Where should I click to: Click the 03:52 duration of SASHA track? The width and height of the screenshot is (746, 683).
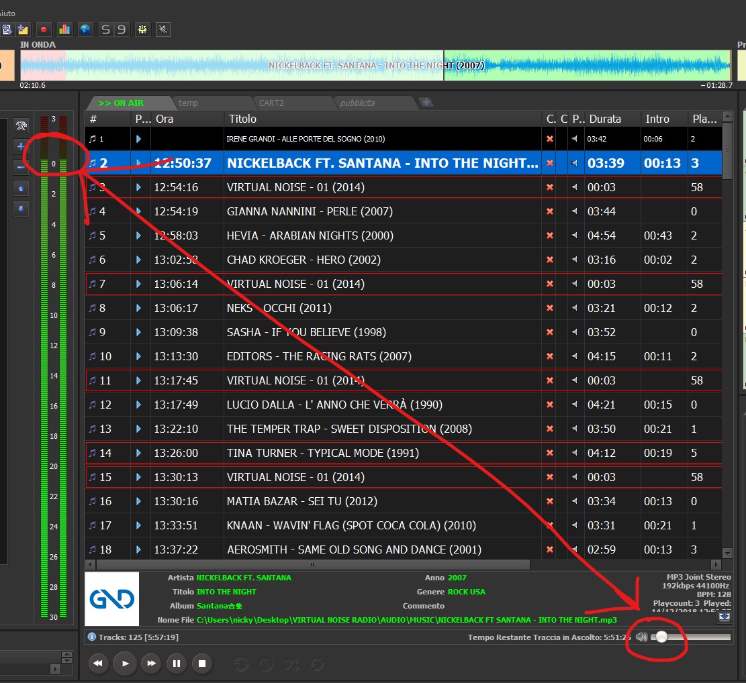tap(602, 332)
